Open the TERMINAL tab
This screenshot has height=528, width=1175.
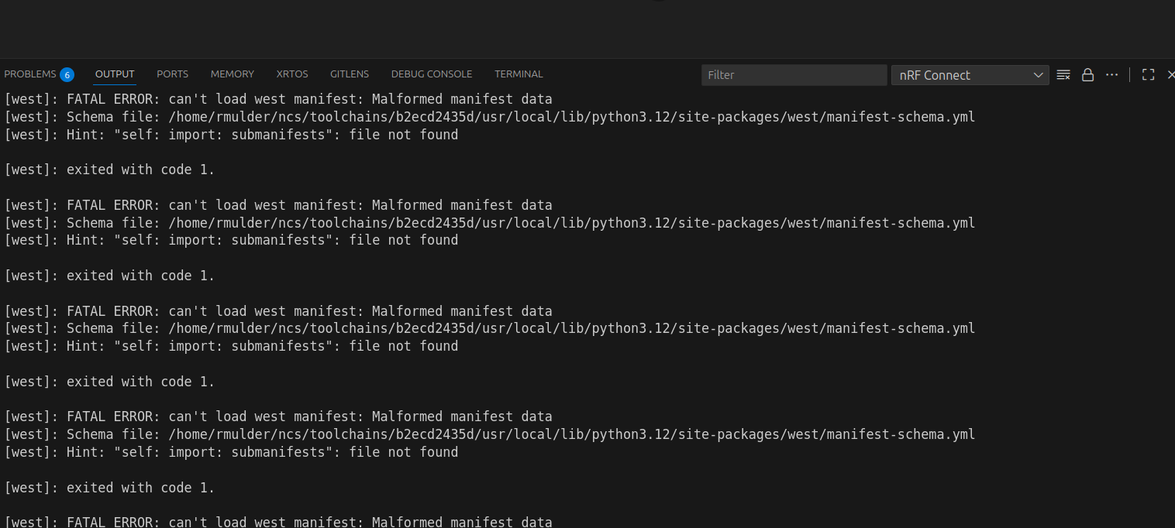tap(519, 74)
